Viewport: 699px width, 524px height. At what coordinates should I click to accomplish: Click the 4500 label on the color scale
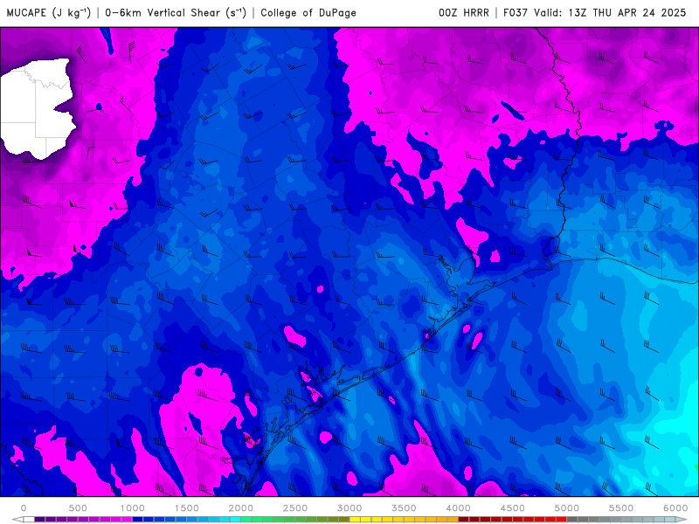click(x=513, y=508)
